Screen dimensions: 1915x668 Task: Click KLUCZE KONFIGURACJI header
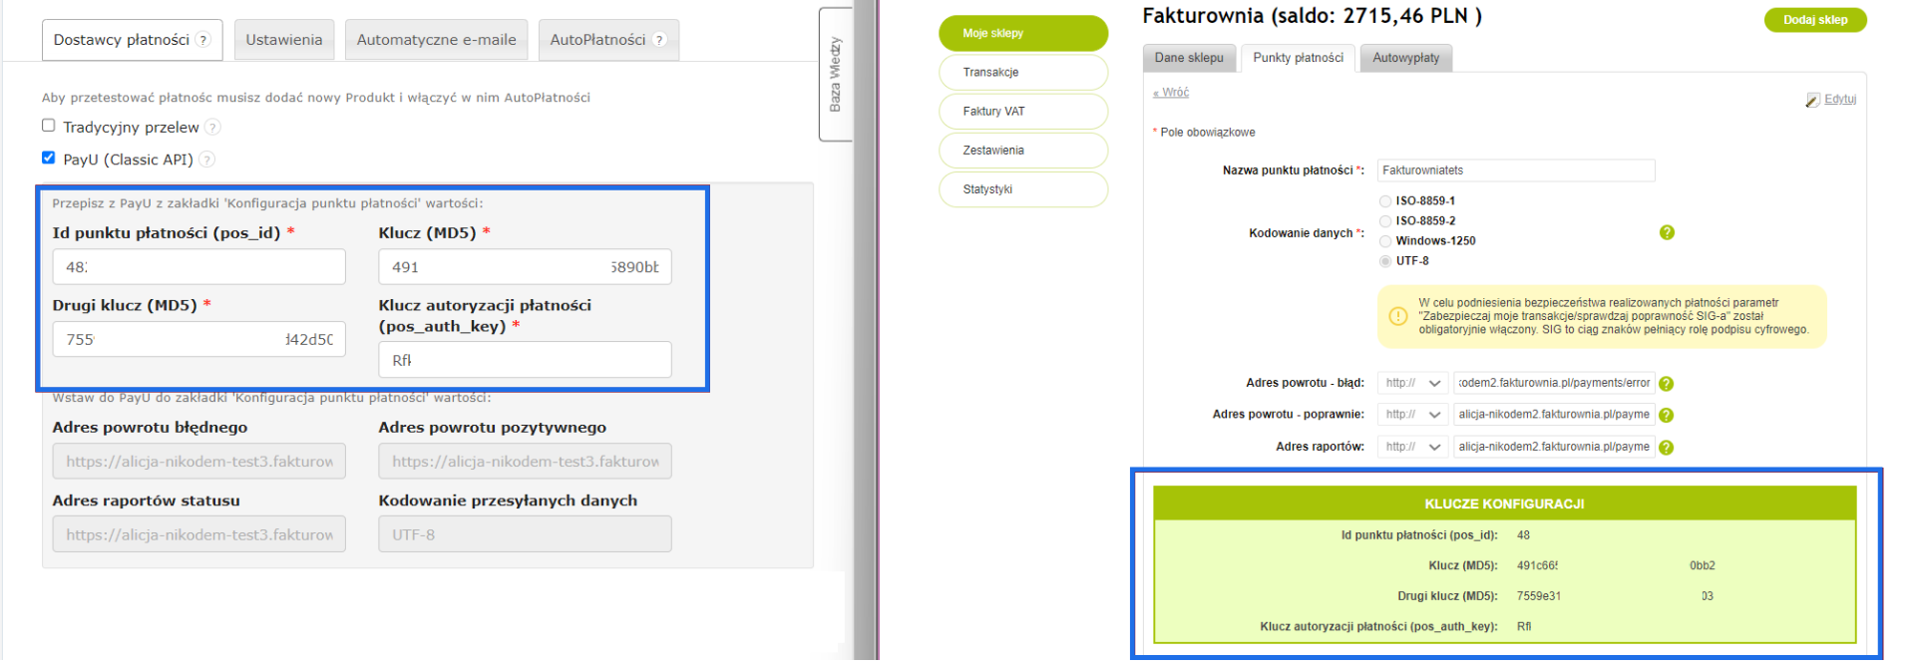[1504, 503]
